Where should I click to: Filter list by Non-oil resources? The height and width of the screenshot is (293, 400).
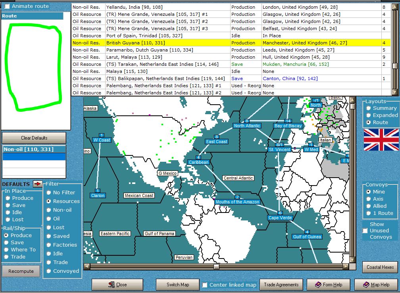click(x=48, y=210)
